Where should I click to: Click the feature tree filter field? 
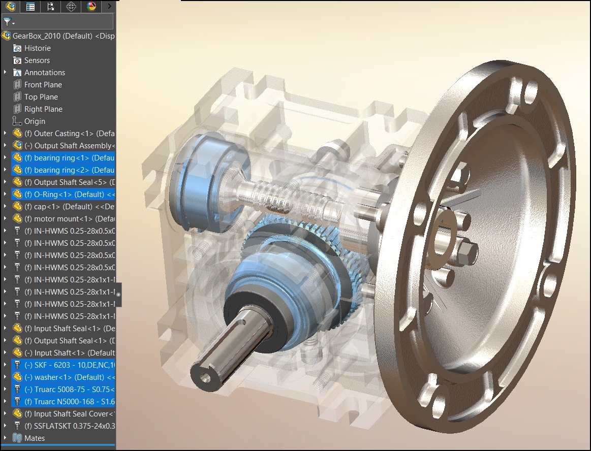[57, 22]
